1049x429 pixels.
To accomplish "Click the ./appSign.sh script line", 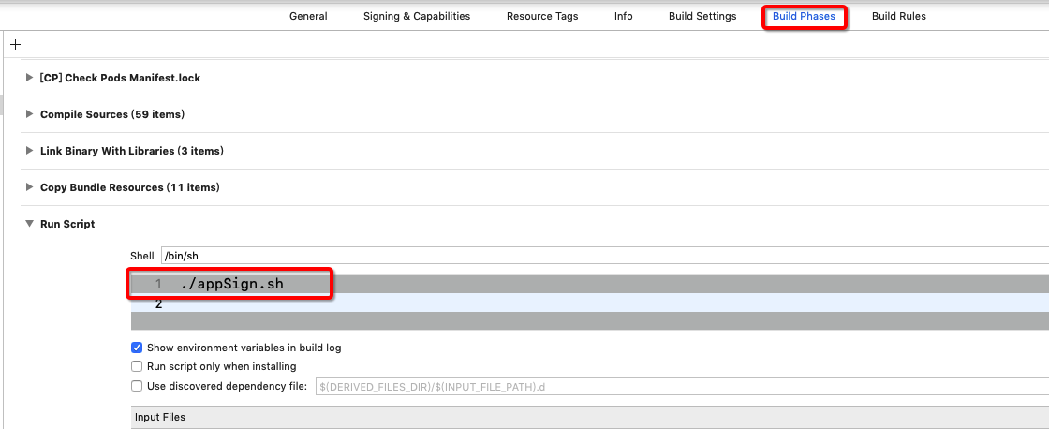I will [232, 284].
